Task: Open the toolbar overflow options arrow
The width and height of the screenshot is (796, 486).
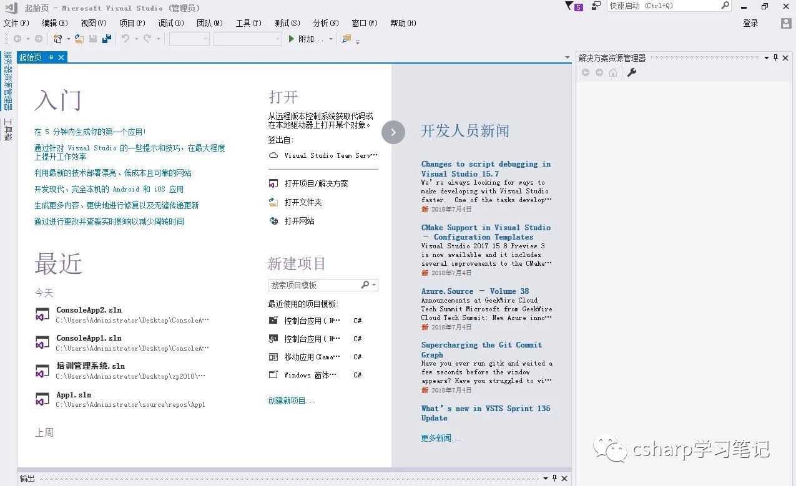Action: pos(358,41)
